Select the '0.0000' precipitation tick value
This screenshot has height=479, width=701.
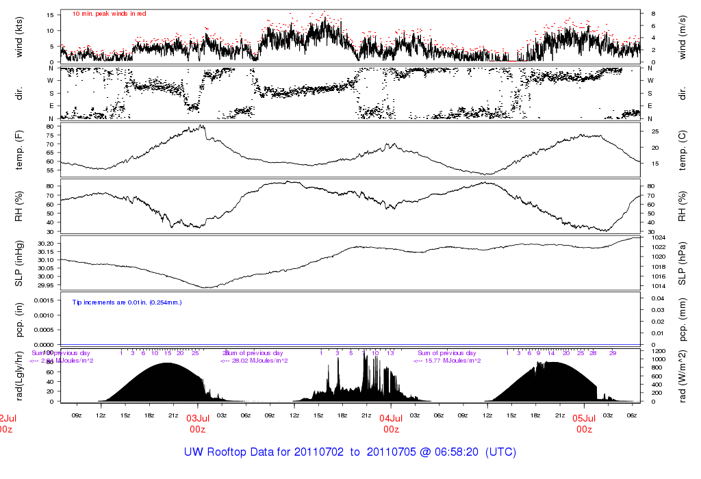[x=44, y=344]
